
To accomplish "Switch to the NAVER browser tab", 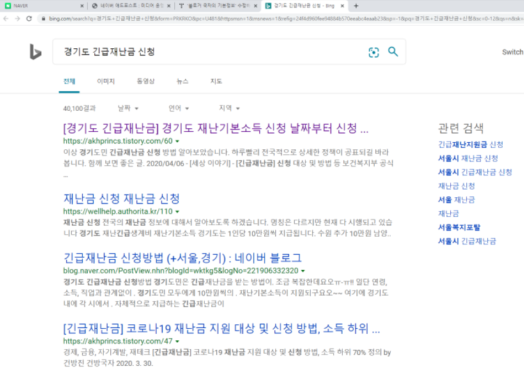I will 43,6.
